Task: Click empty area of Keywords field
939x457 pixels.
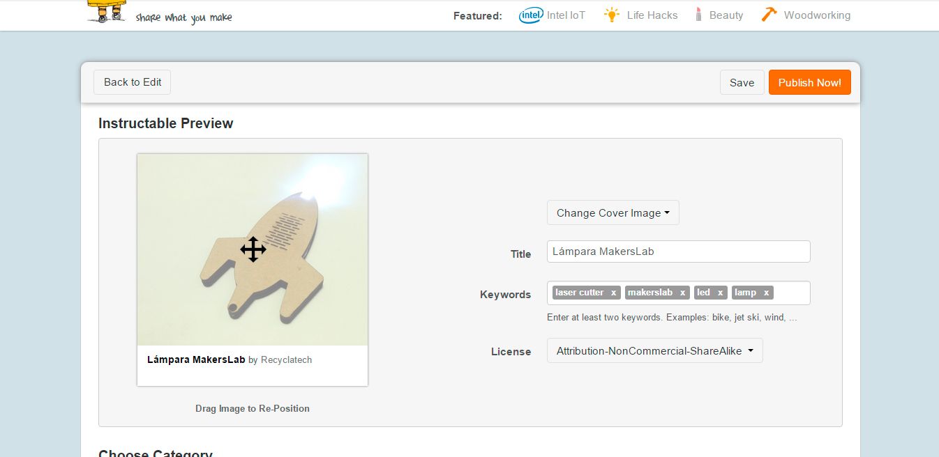Action: (792, 293)
